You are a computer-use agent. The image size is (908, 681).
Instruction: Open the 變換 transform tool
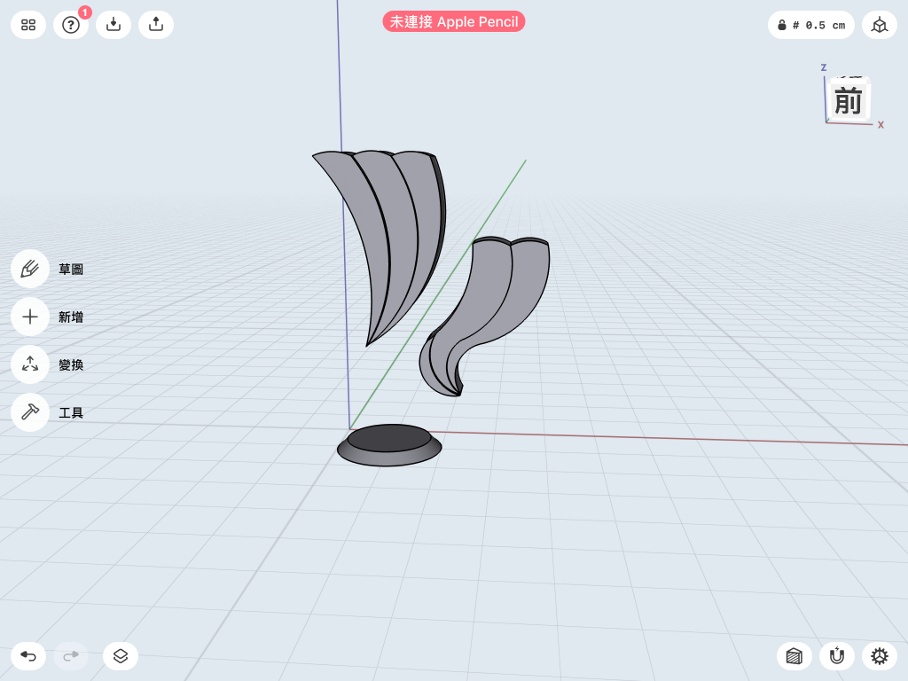(x=30, y=364)
